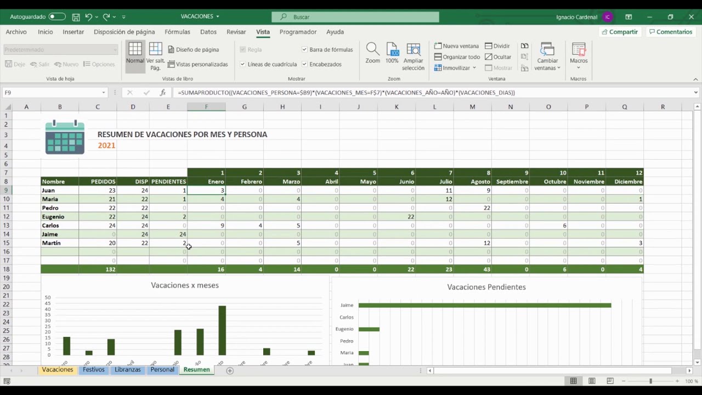702x395 pixels.
Task: Toggle the Autoguardado switch
Action: tap(57, 17)
